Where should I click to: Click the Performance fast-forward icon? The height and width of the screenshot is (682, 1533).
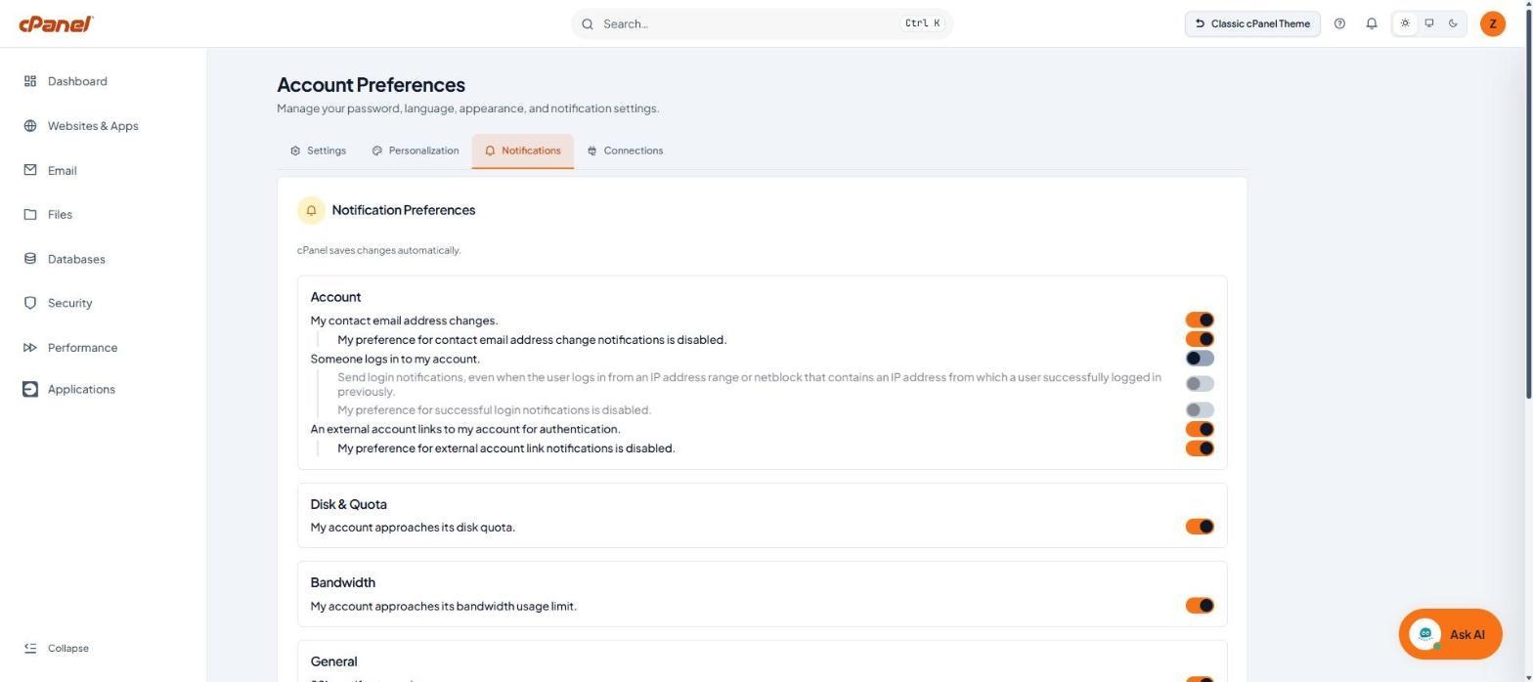[30, 348]
